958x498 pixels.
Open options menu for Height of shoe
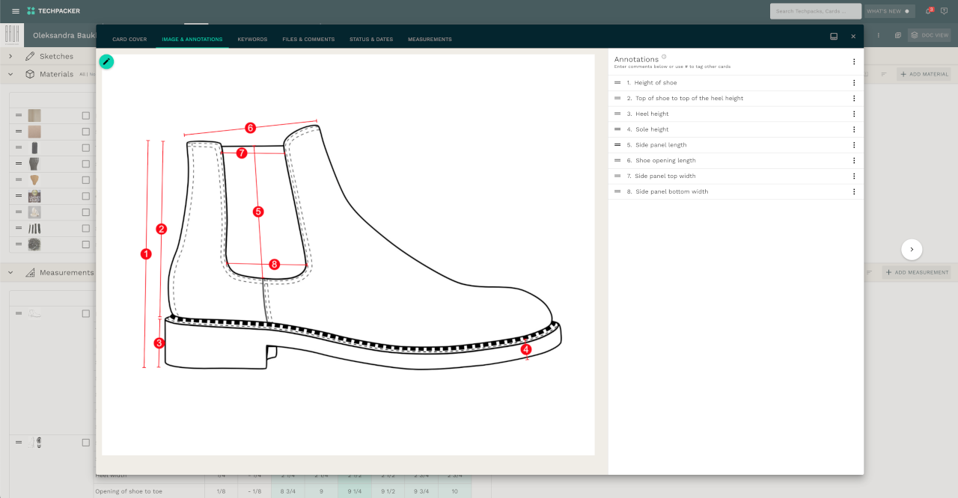tap(854, 83)
